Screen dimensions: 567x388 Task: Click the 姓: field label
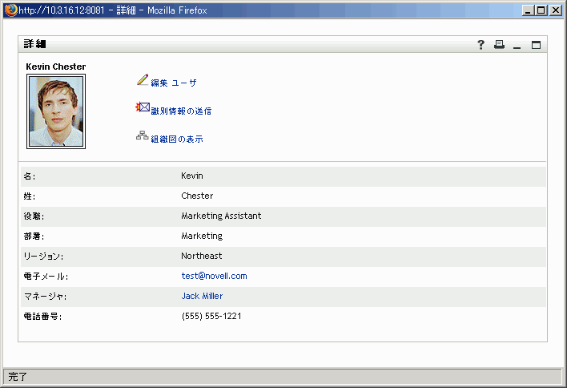click(x=30, y=196)
